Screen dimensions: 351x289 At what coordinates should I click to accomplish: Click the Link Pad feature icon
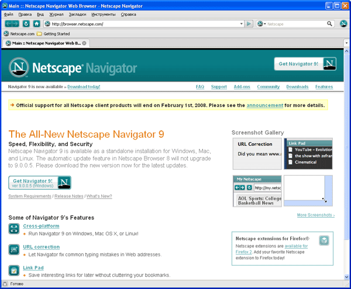click(14, 270)
